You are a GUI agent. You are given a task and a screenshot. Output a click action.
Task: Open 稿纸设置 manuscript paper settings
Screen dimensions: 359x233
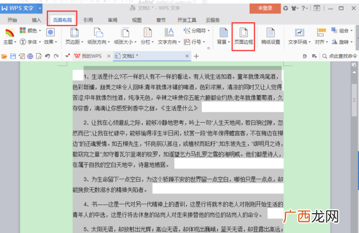pyautogui.click(x=271, y=36)
